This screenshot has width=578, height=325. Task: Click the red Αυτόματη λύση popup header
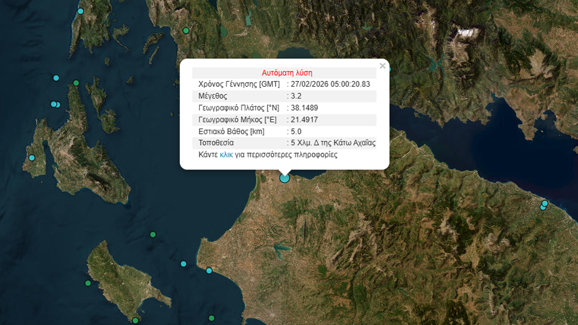pyautogui.click(x=287, y=73)
